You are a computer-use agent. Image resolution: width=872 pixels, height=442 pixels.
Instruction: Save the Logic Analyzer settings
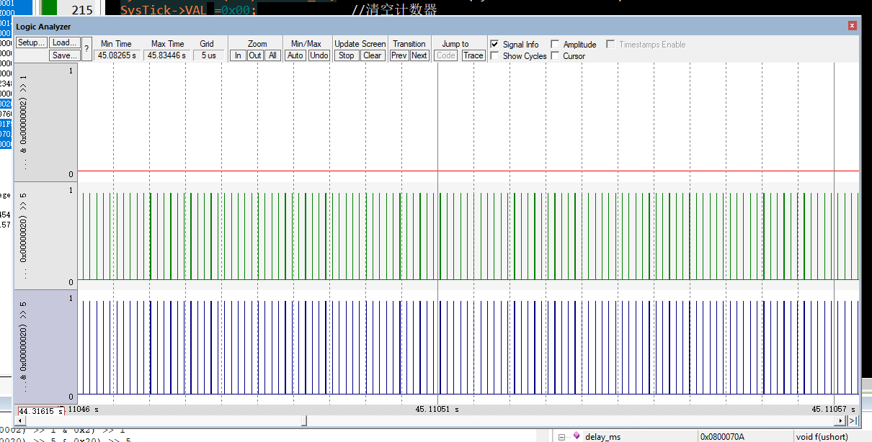[64, 55]
